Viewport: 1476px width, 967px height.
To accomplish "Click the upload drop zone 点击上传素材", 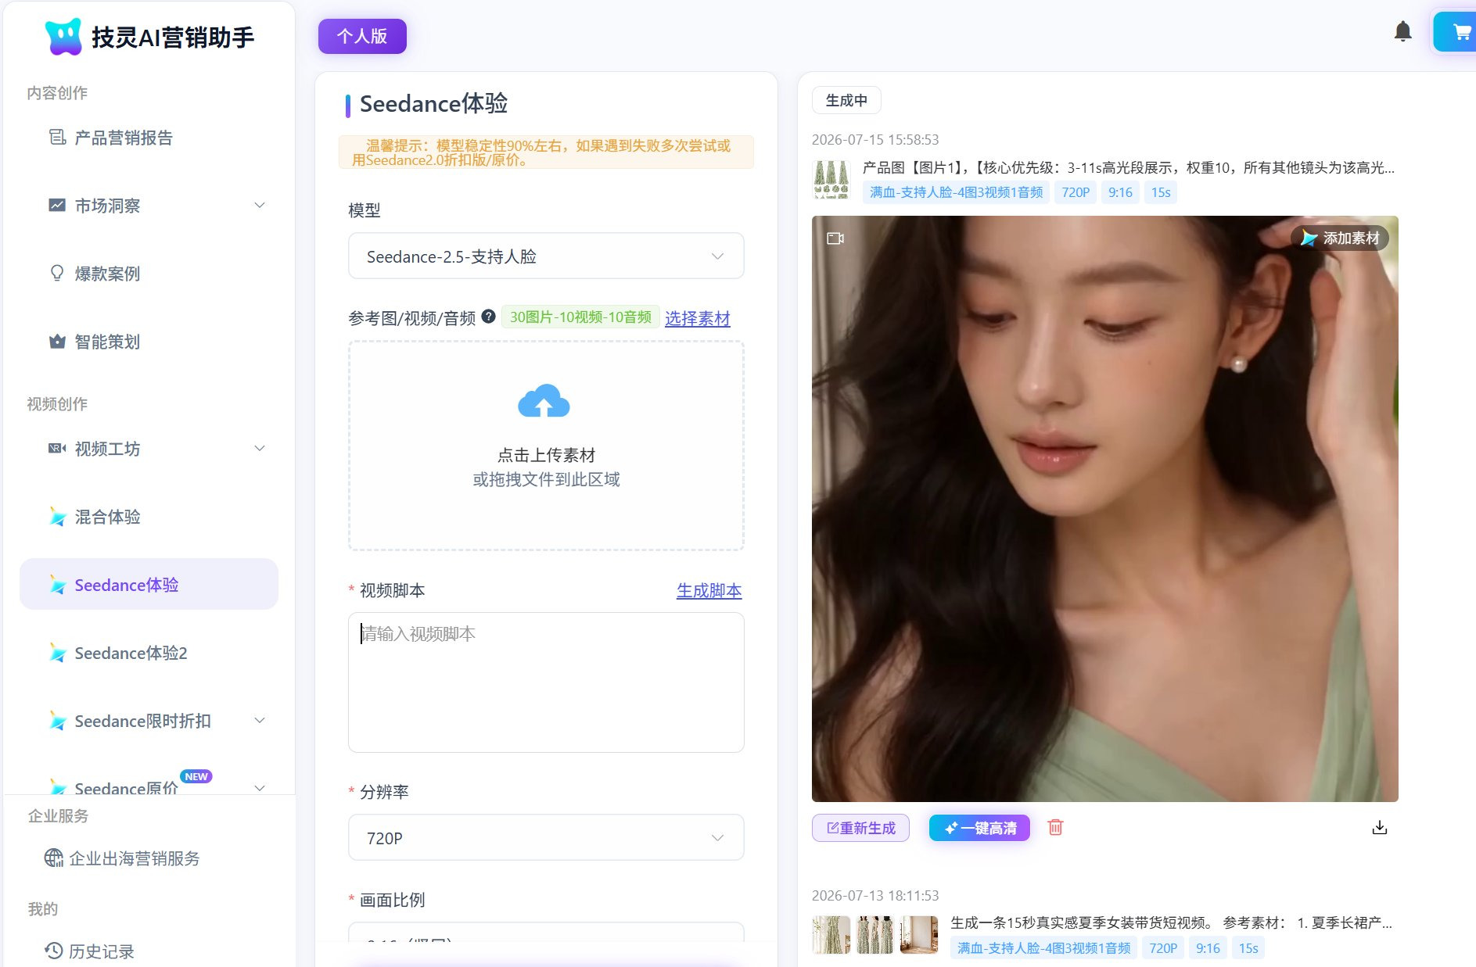I will (546, 446).
